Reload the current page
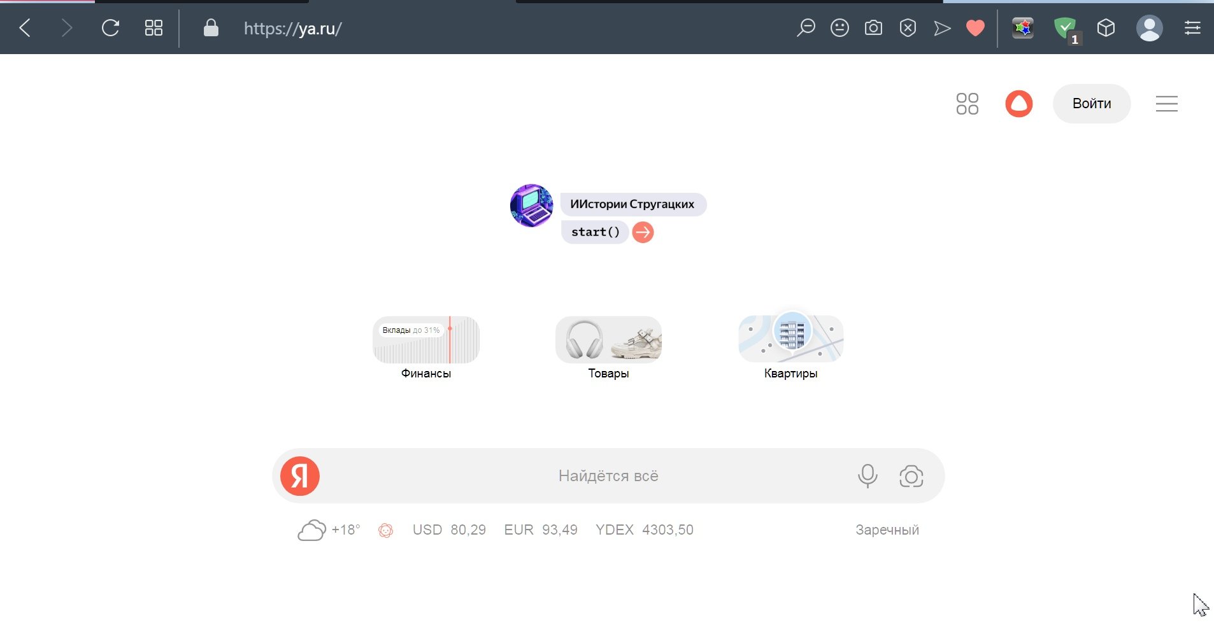 click(110, 28)
